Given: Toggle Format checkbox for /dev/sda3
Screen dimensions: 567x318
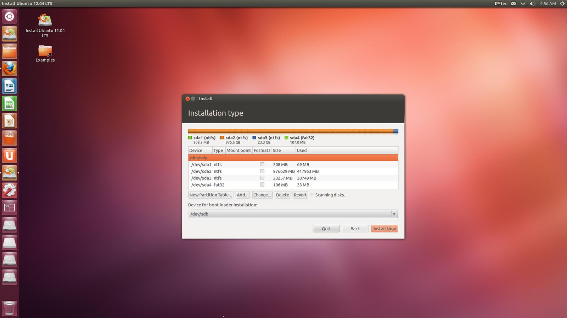Looking at the screenshot, I should point(262,178).
